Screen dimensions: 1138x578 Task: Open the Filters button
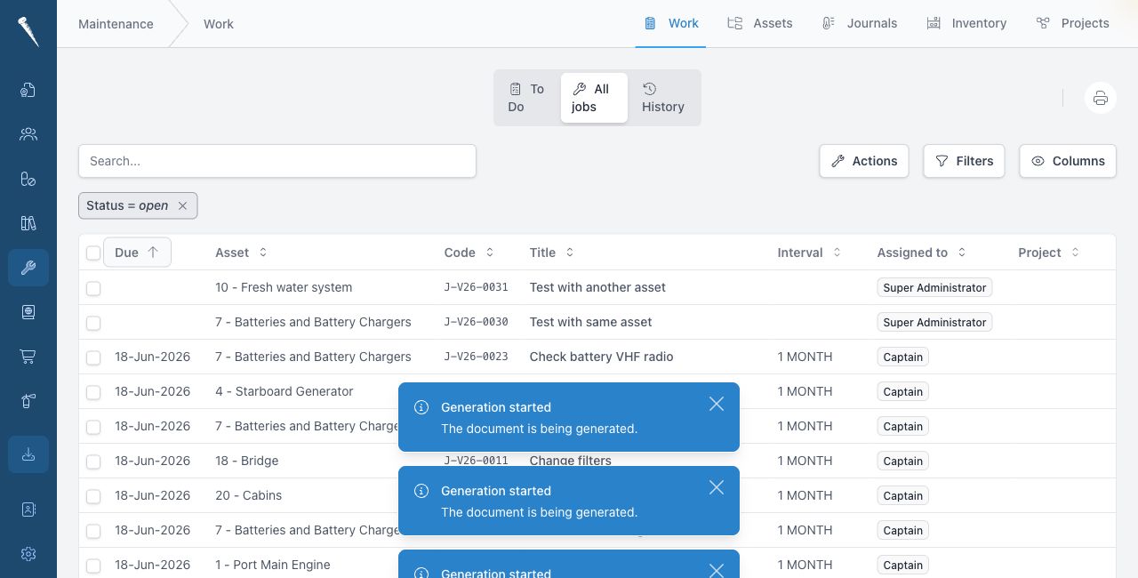(x=965, y=161)
